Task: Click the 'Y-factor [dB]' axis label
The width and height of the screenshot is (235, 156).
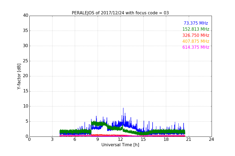Action: (x=19, y=76)
